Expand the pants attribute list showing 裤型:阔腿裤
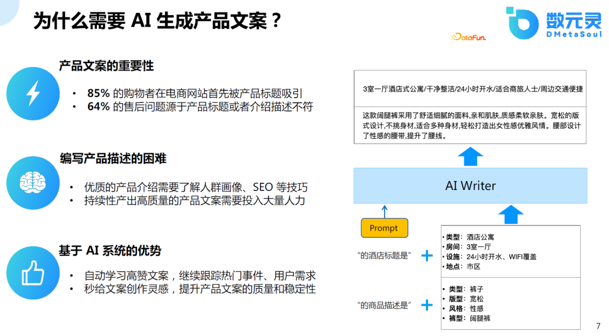609x336 pixels. point(509,303)
